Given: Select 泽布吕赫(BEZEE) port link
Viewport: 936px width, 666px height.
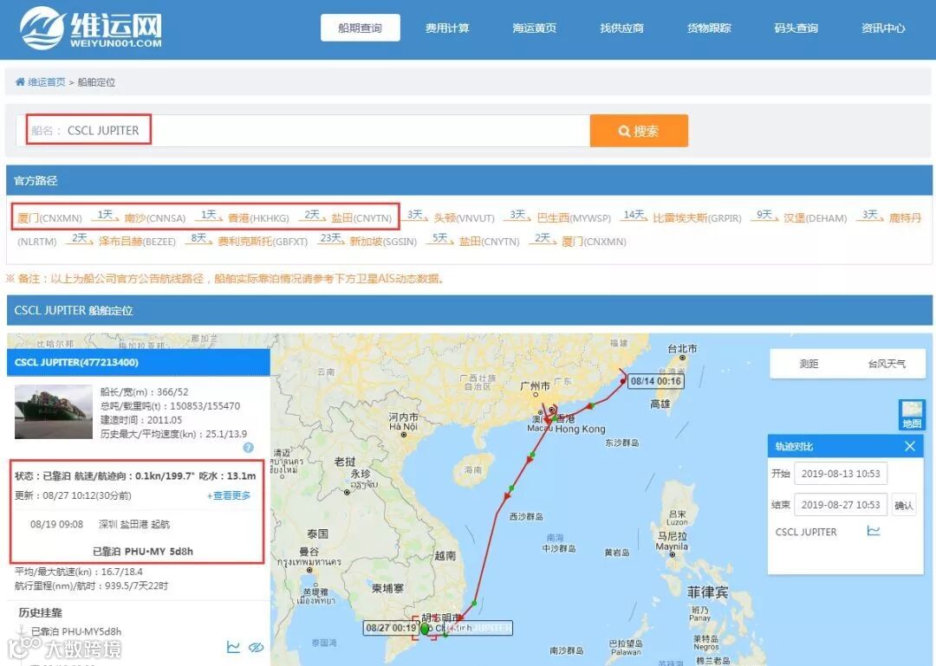Looking at the screenshot, I should (x=137, y=242).
